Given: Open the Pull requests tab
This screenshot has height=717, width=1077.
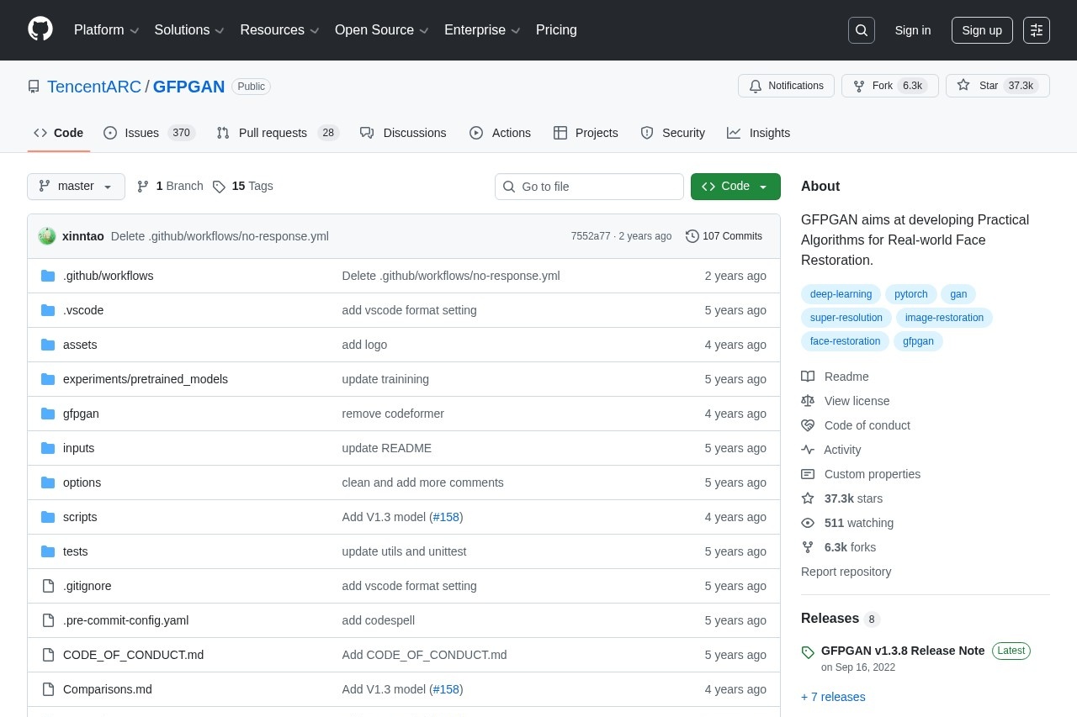Looking at the screenshot, I should click(x=277, y=133).
